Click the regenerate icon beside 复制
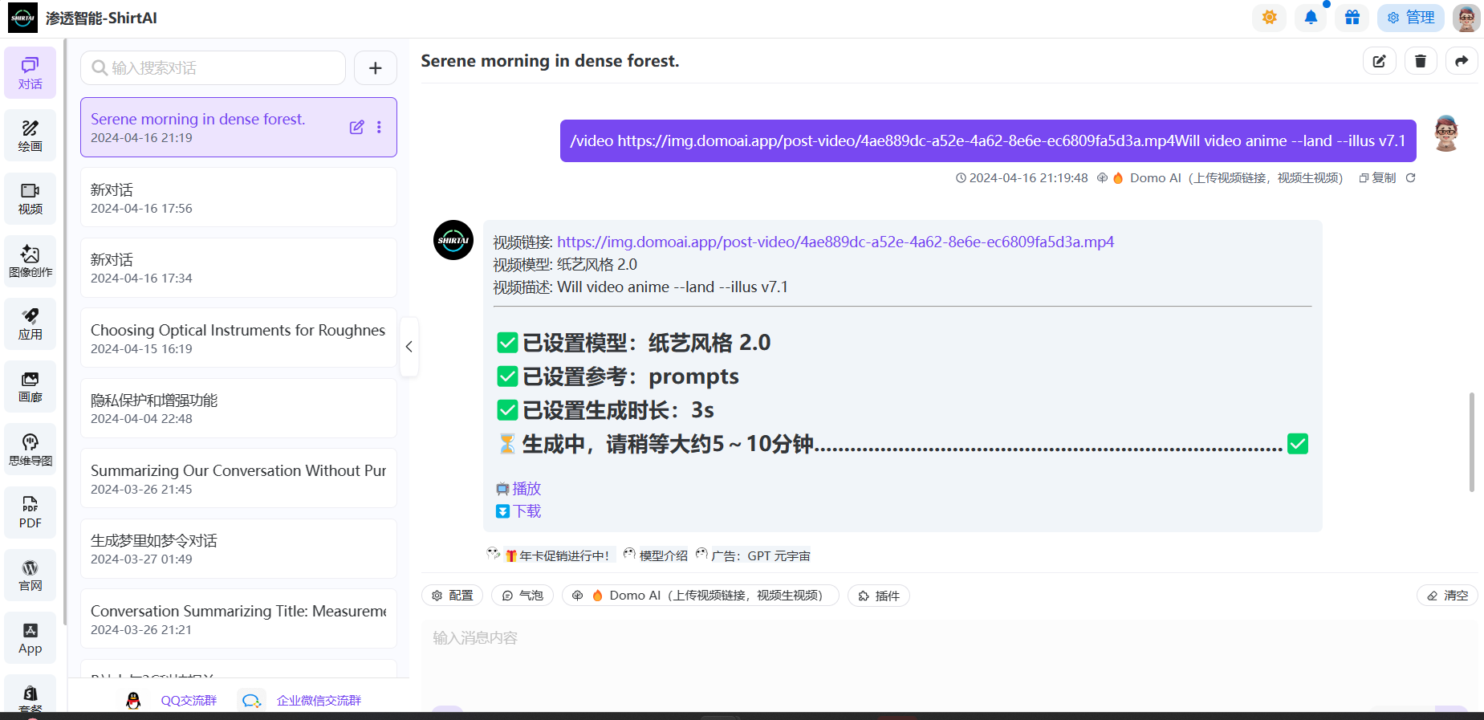The width and height of the screenshot is (1484, 720). point(1410,178)
